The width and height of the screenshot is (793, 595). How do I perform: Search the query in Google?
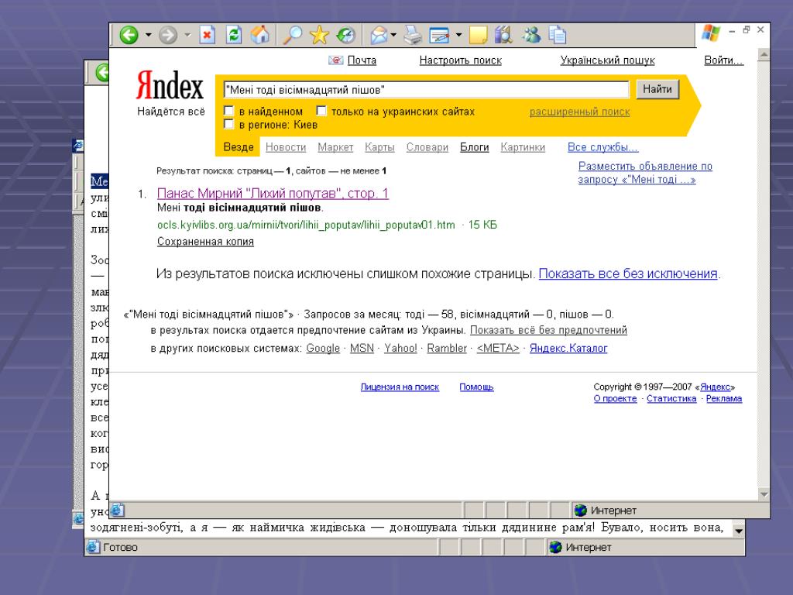pos(323,348)
